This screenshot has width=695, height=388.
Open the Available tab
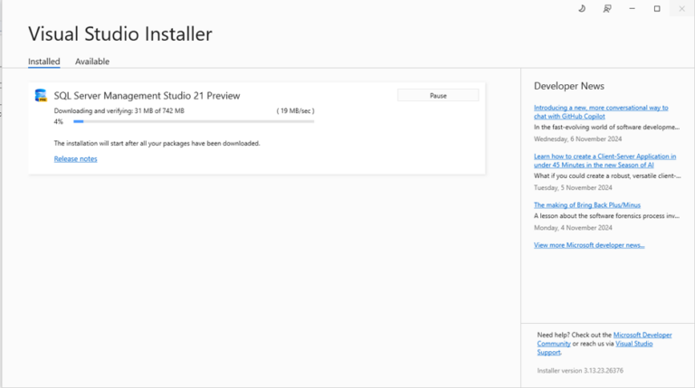click(x=92, y=62)
